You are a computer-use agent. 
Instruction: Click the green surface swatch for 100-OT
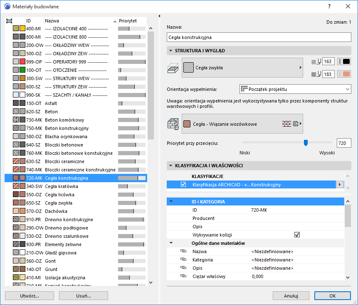[22, 70]
